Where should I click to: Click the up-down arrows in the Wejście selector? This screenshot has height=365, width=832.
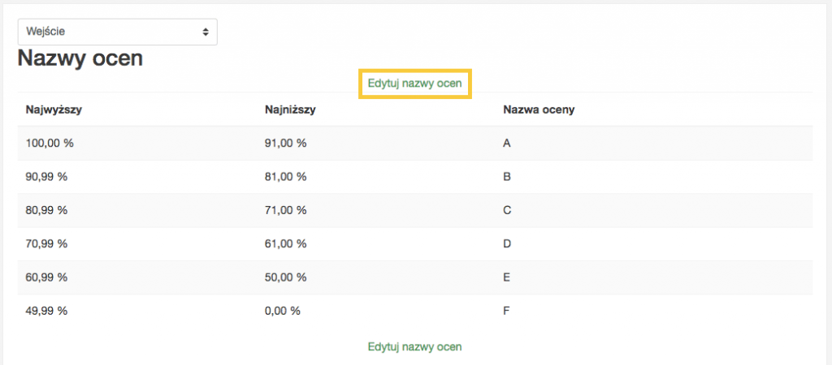pos(206,32)
